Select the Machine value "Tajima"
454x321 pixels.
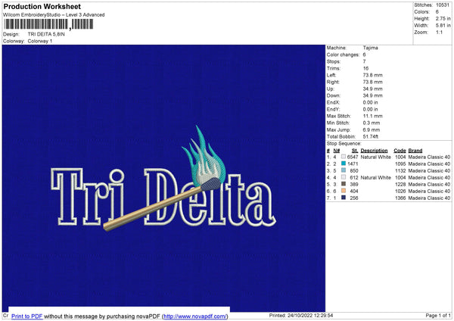pyautogui.click(x=370, y=48)
